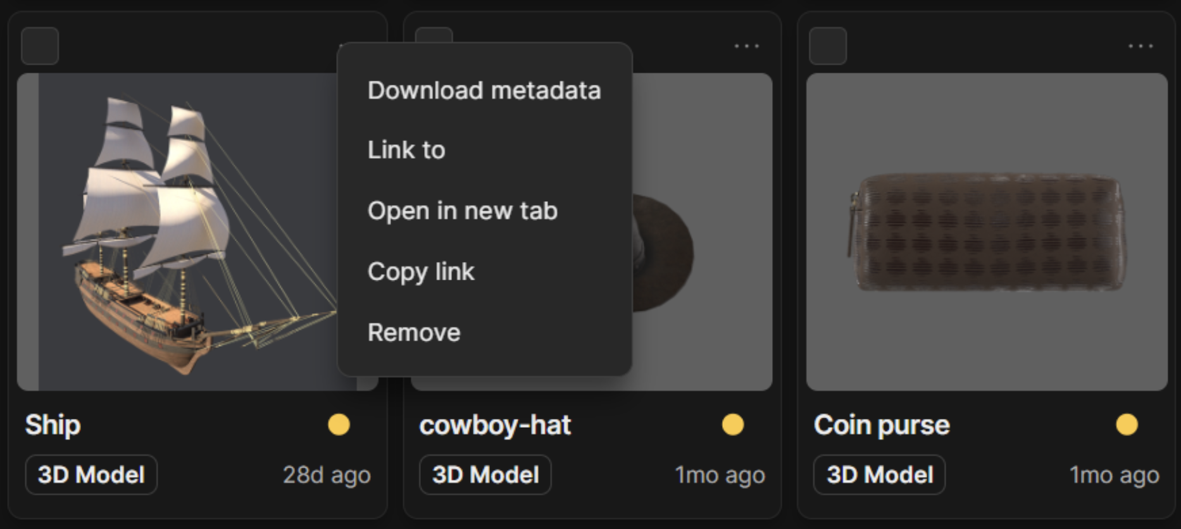Image resolution: width=1181 pixels, height=529 pixels.
Task: Click the 3D Model badge under Ship
Action: [x=91, y=475]
